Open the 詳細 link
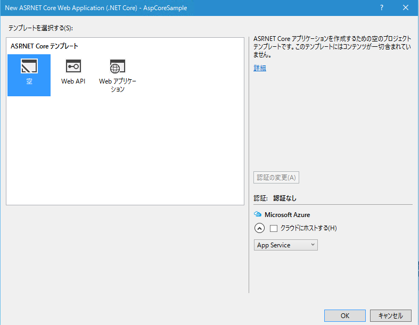Image resolution: width=419 pixels, height=325 pixels. pyautogui.click(x=259, y=68)
